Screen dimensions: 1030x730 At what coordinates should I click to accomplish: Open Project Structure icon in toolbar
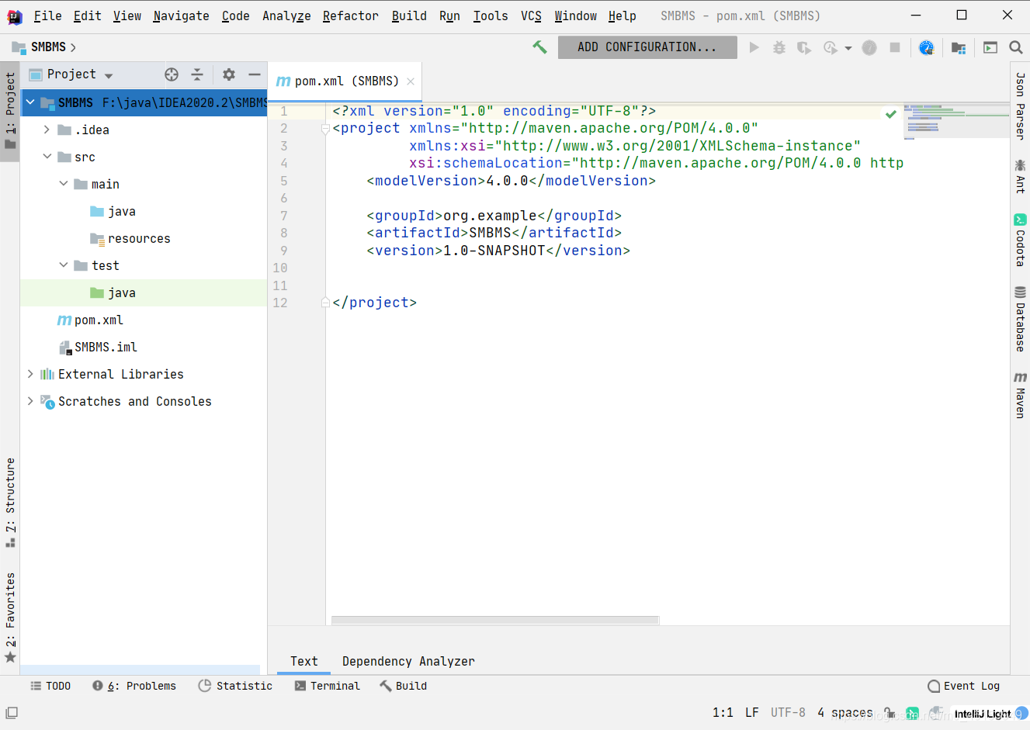pos(959,47)
